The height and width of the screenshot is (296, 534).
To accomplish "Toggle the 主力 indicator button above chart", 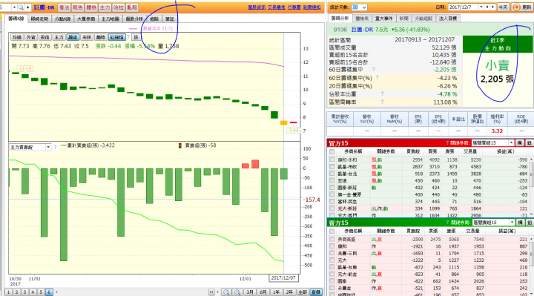I will 59,37.
